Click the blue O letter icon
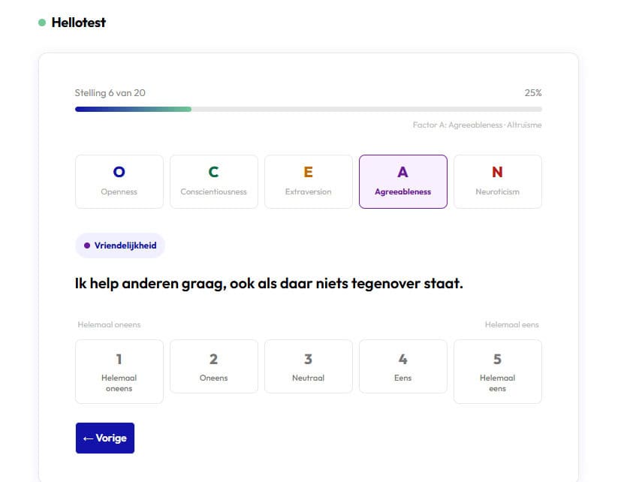624x482 pixels. click(119, 173)
